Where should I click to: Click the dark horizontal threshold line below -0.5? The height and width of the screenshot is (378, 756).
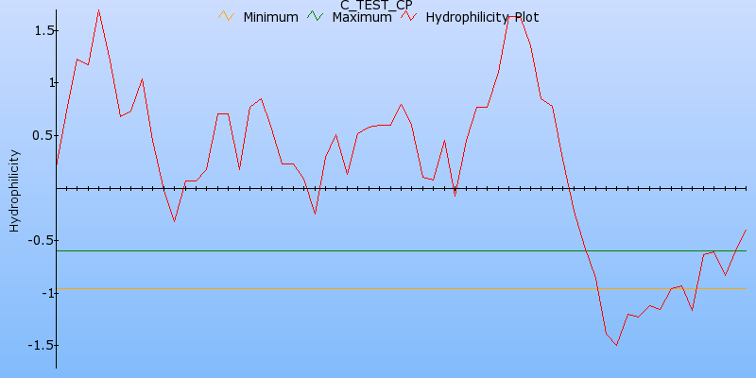[x=378, y=250]
